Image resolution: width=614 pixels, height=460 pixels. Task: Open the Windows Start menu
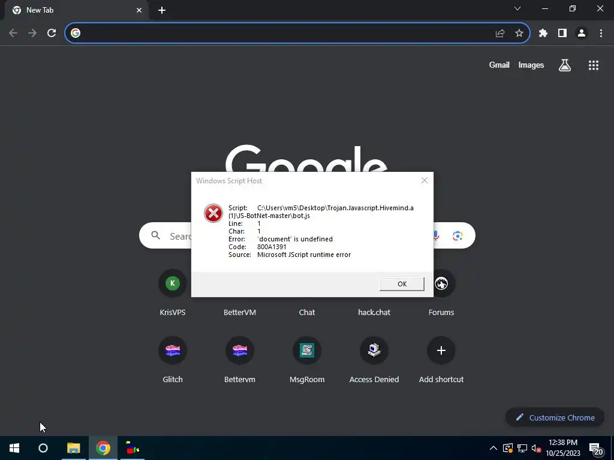coord(14,448)
